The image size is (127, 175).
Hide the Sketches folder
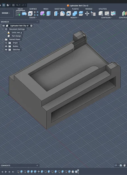click(x=6, y=50)
